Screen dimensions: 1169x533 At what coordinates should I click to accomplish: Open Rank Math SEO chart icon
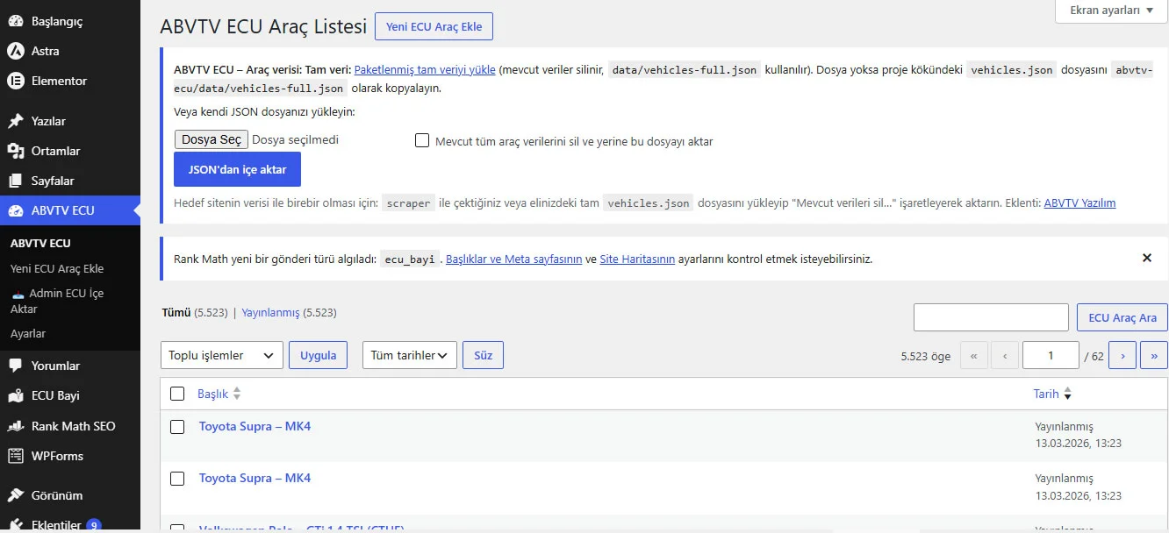point(15,426)
